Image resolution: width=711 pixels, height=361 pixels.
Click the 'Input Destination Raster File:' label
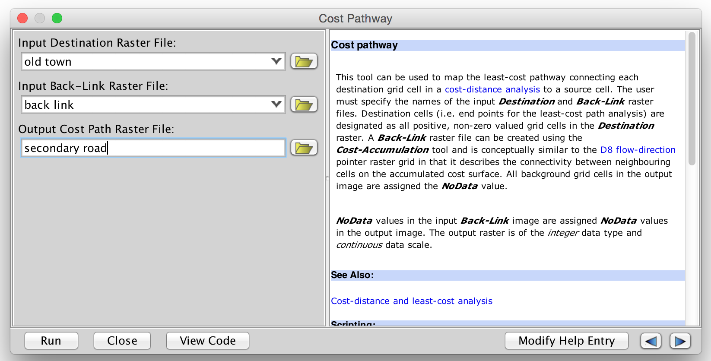pyautogui.click(x=97, y=43)
